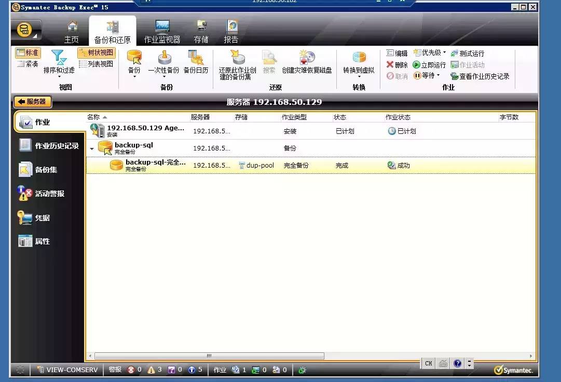Select the 192.168.50.129 Age... install job row

pyautogui.click(x=310, y=131)
